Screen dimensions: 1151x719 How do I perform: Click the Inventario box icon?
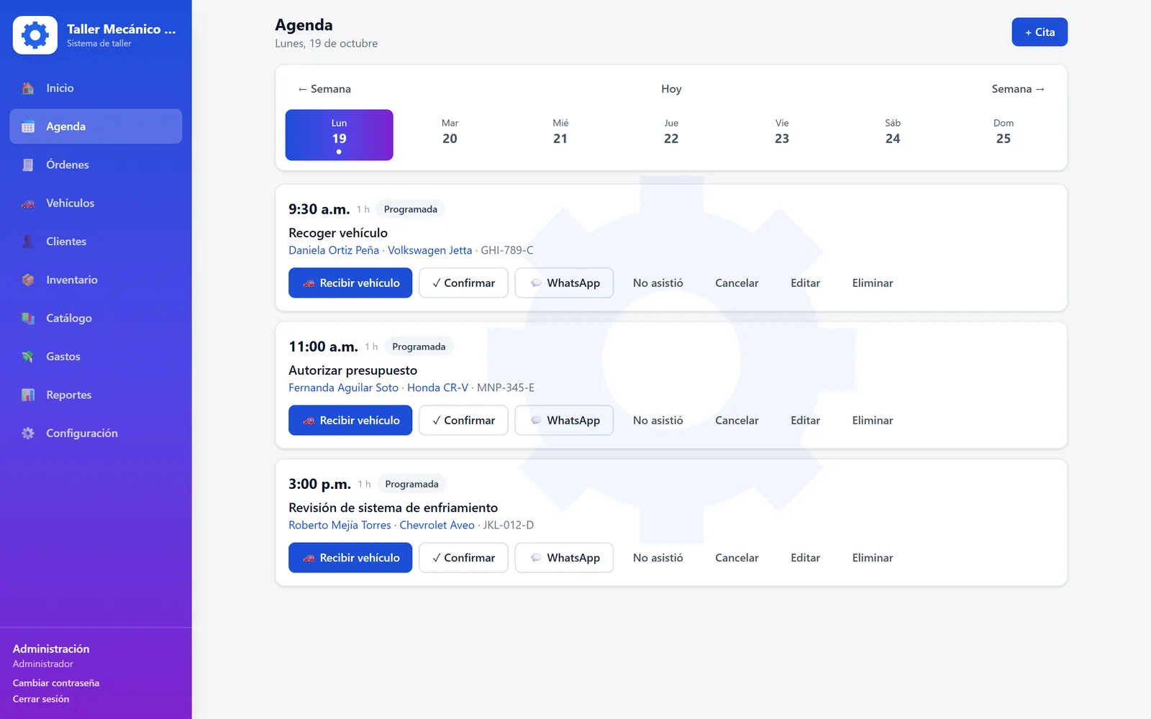point(28,280)
